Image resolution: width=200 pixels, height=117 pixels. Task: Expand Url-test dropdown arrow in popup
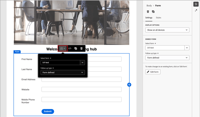82,62
